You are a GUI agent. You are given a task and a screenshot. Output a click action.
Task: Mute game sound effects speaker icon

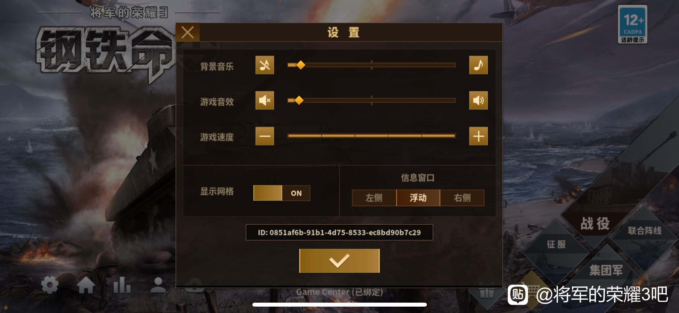pyautogui.click(x=265, y=100)
